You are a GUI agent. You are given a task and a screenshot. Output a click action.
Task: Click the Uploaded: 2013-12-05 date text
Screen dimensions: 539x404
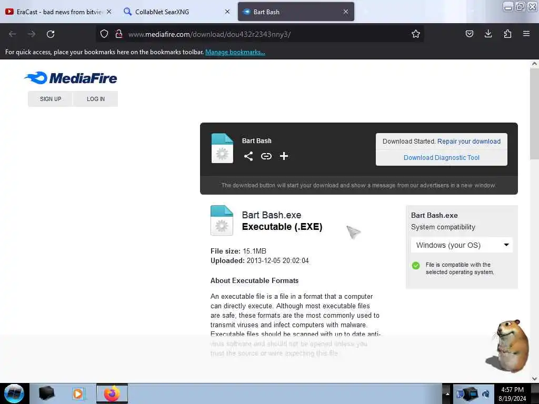(259, 261)
